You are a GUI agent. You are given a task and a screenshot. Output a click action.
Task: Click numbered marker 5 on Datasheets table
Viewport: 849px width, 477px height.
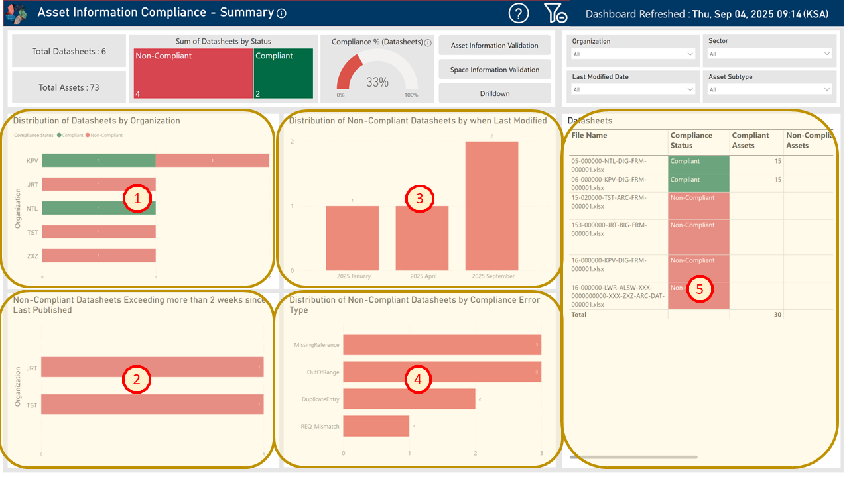point(700,289)
